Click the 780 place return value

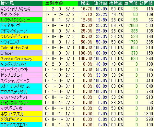coord(147,92)
